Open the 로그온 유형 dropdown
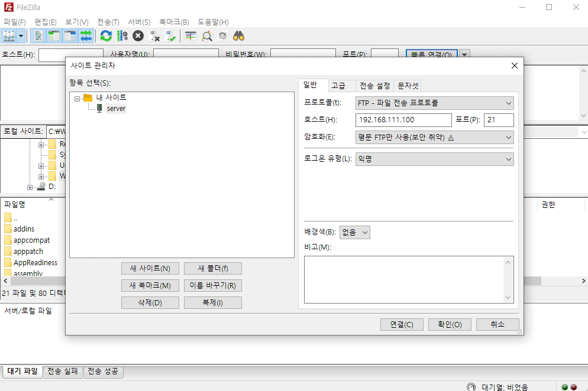Screen dimensions: 588x391 tap(434, 159)
